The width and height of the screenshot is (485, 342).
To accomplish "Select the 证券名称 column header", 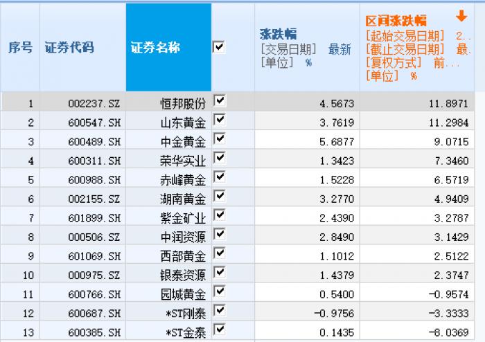I will (168, 47).
